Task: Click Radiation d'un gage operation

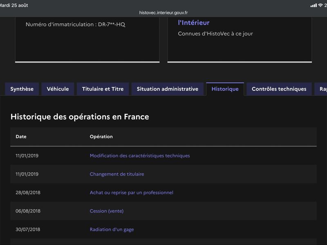Action: 112,229
